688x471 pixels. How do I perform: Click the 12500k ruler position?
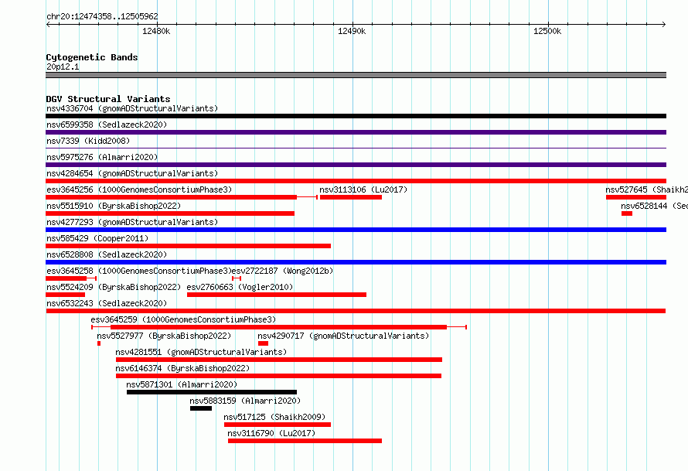547,31
